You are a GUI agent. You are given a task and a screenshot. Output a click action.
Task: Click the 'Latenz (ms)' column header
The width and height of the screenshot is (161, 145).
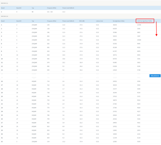coord(99,21)
